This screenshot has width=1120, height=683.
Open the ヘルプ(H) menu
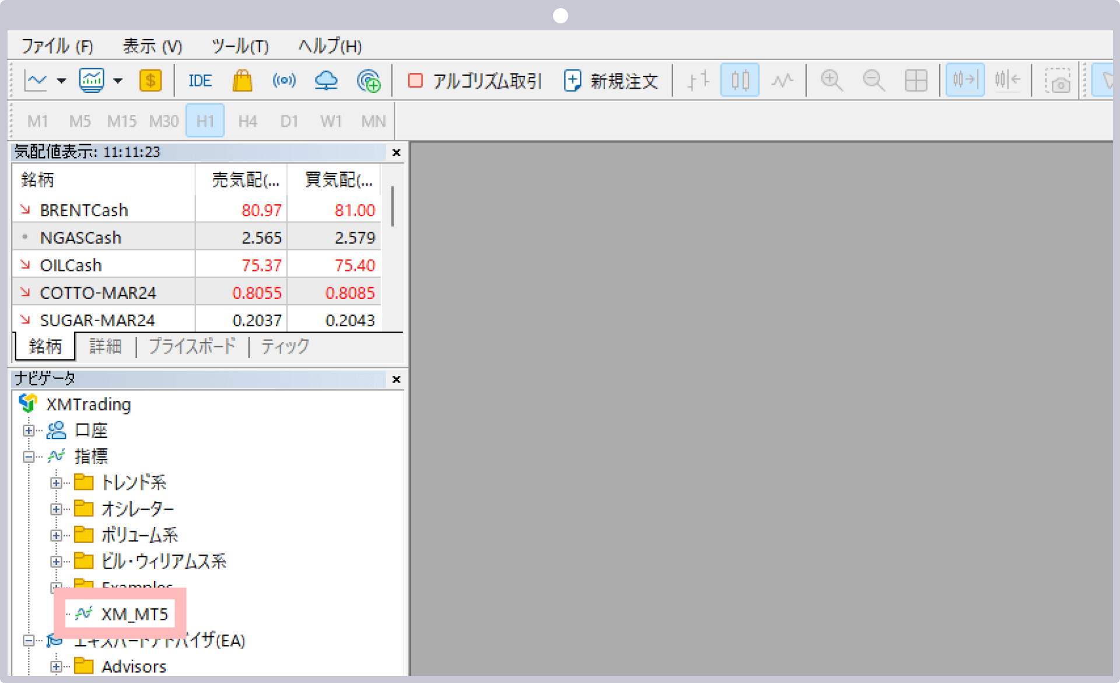pos(330,46)
